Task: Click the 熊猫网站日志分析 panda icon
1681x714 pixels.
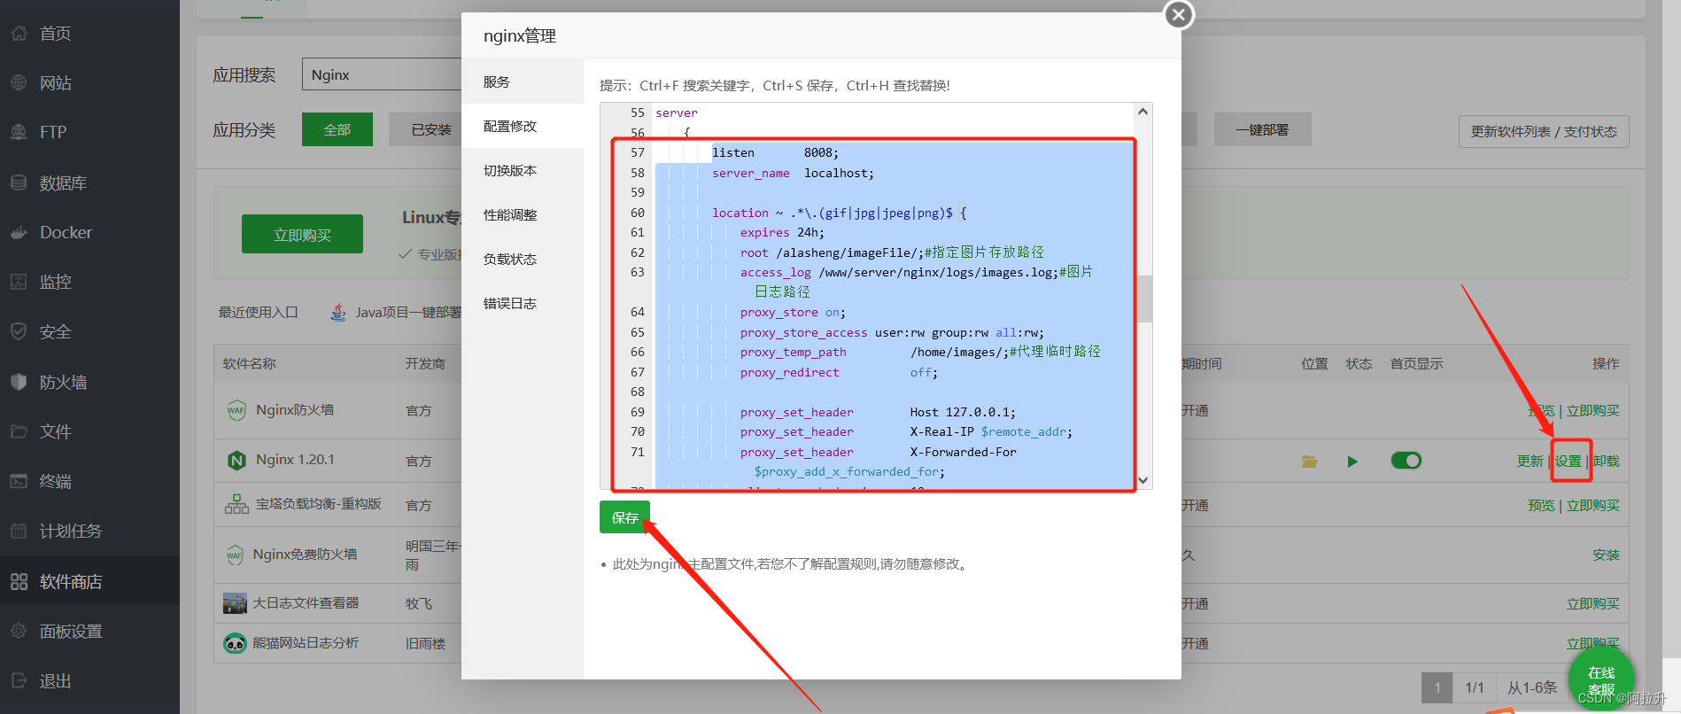Action: tap(235, 643)
